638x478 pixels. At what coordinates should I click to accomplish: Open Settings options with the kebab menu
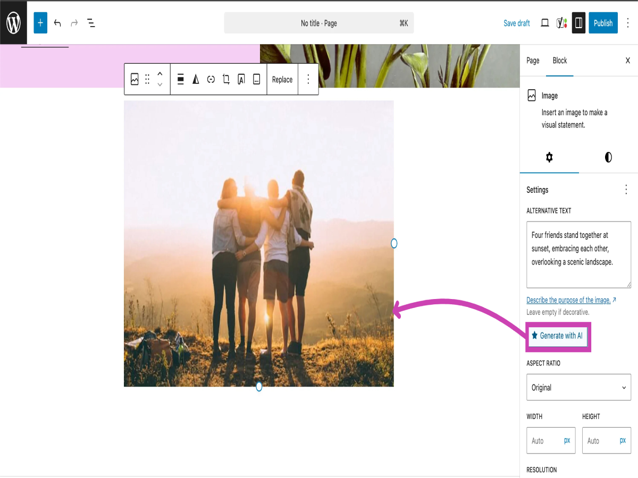[x=626, y=190]
